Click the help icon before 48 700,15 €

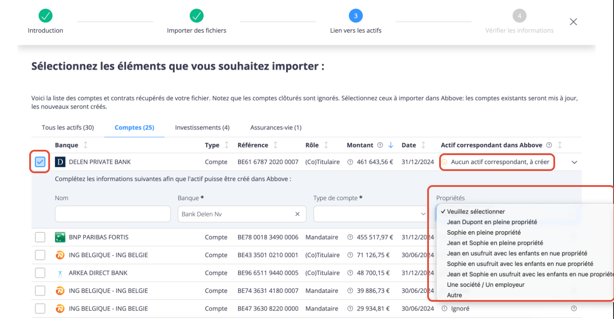(350, 273)
